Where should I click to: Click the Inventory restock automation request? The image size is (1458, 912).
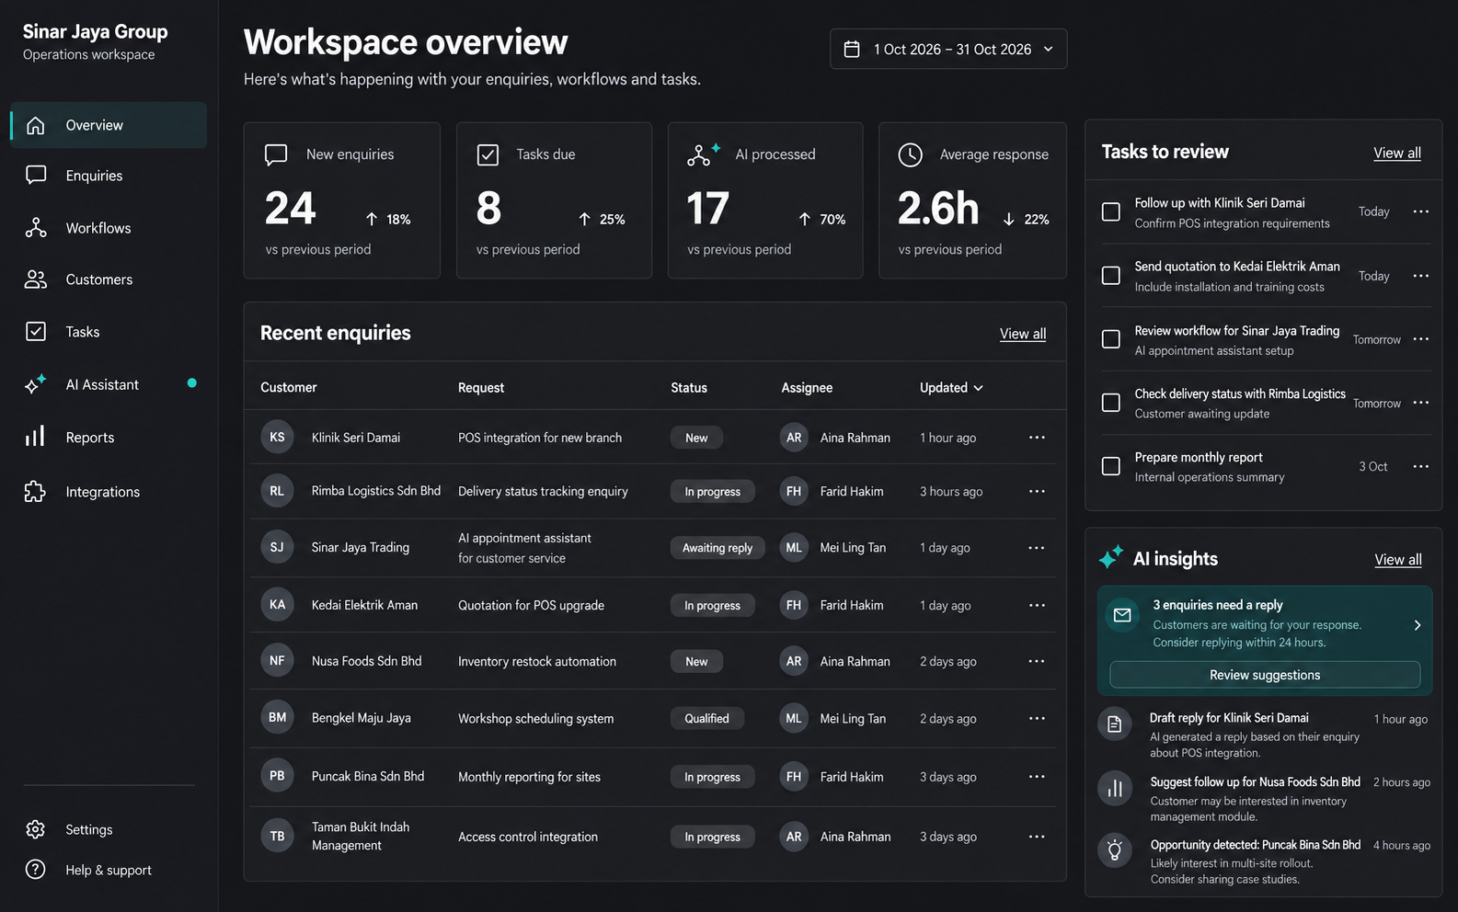click(537, 661)
